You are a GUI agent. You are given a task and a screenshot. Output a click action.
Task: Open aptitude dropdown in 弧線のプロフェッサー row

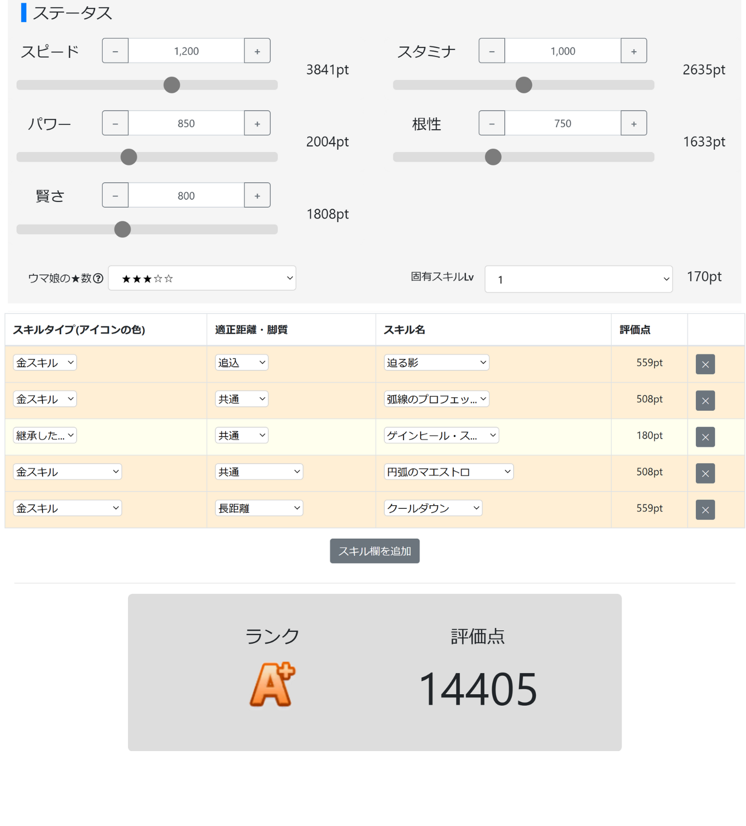click(x=242, y=399)
